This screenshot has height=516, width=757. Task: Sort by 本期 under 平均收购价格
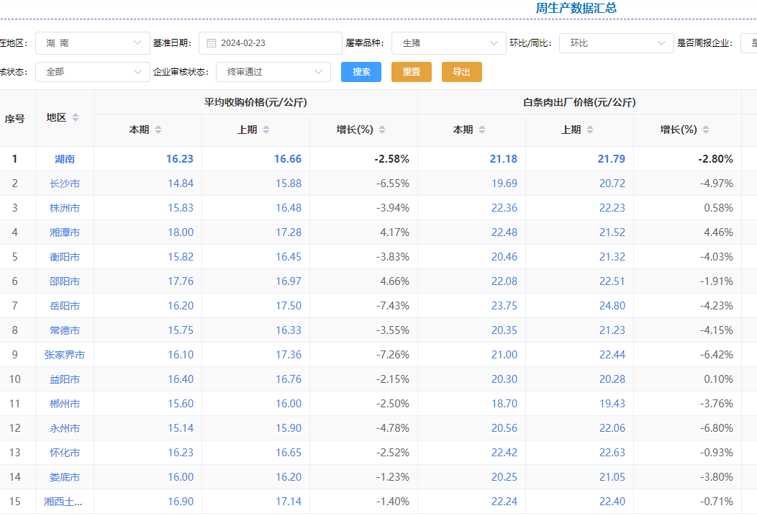pos(158,130)
